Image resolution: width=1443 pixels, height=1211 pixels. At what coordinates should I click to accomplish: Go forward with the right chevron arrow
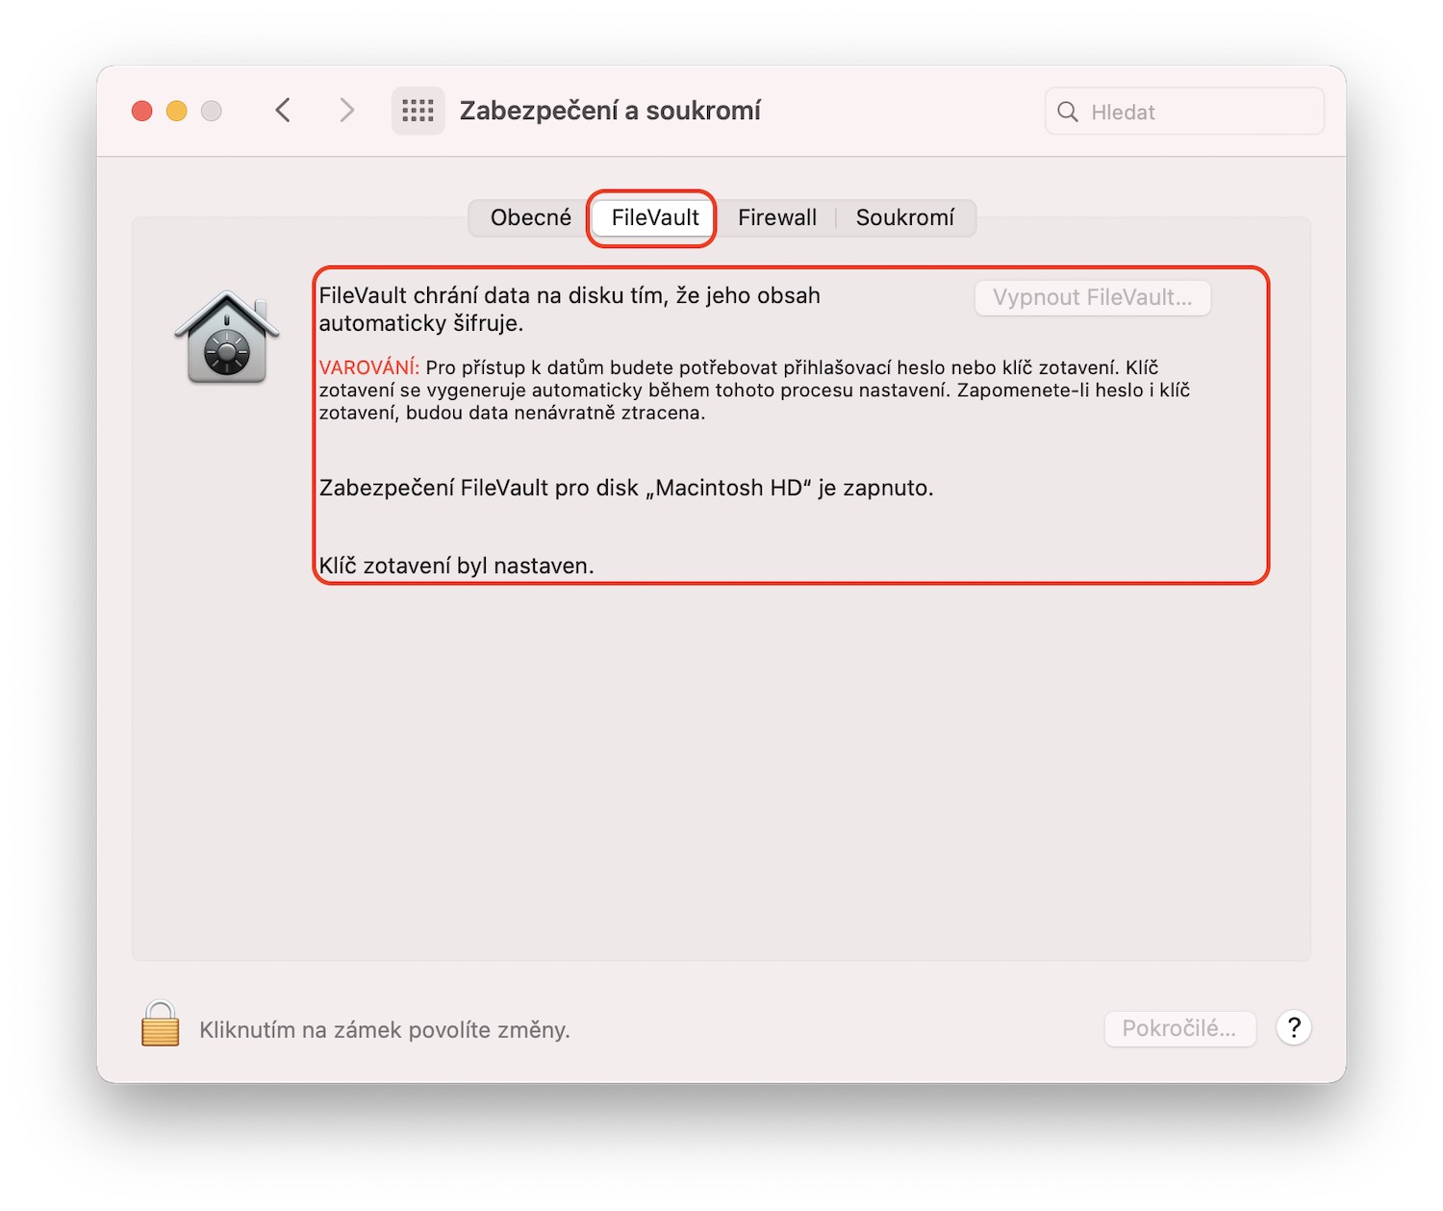pyautogui.click(x=346, y=111)
